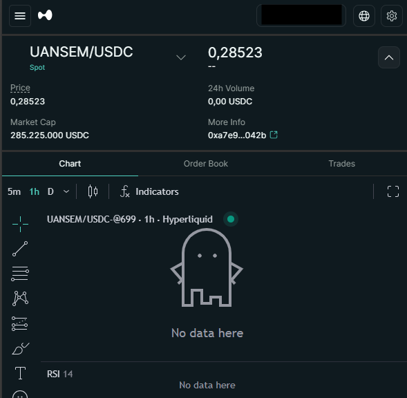The width and height of the screenshot is (407, 398).
Task: Click the RSI 14 indicator legend
Action: point(59,374)
